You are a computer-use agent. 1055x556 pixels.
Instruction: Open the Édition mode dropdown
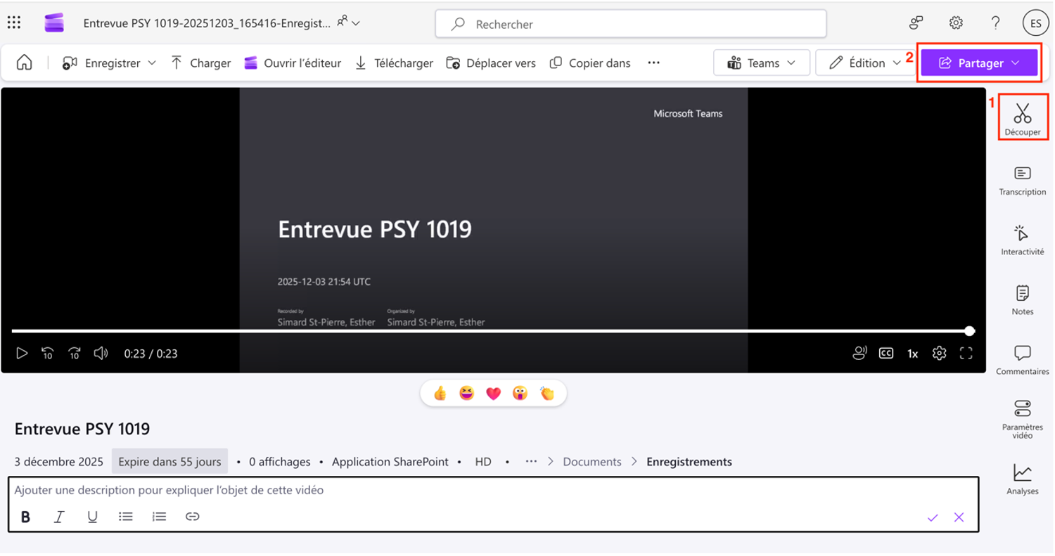pos(865,63)
